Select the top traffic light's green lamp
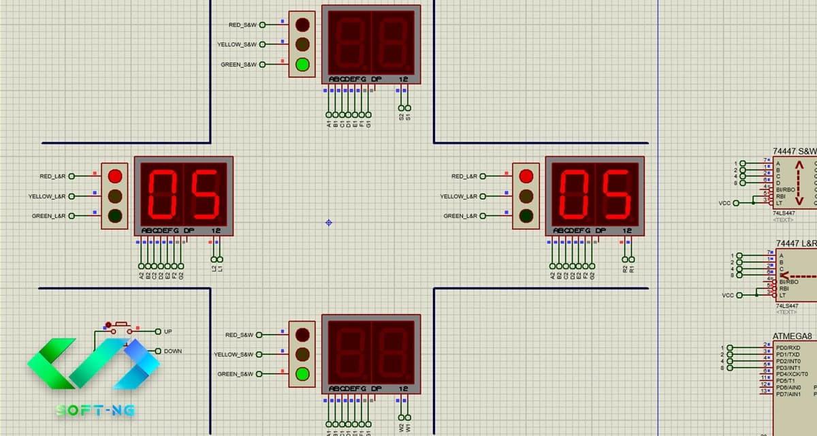817x436 pixels. point(302,65)
